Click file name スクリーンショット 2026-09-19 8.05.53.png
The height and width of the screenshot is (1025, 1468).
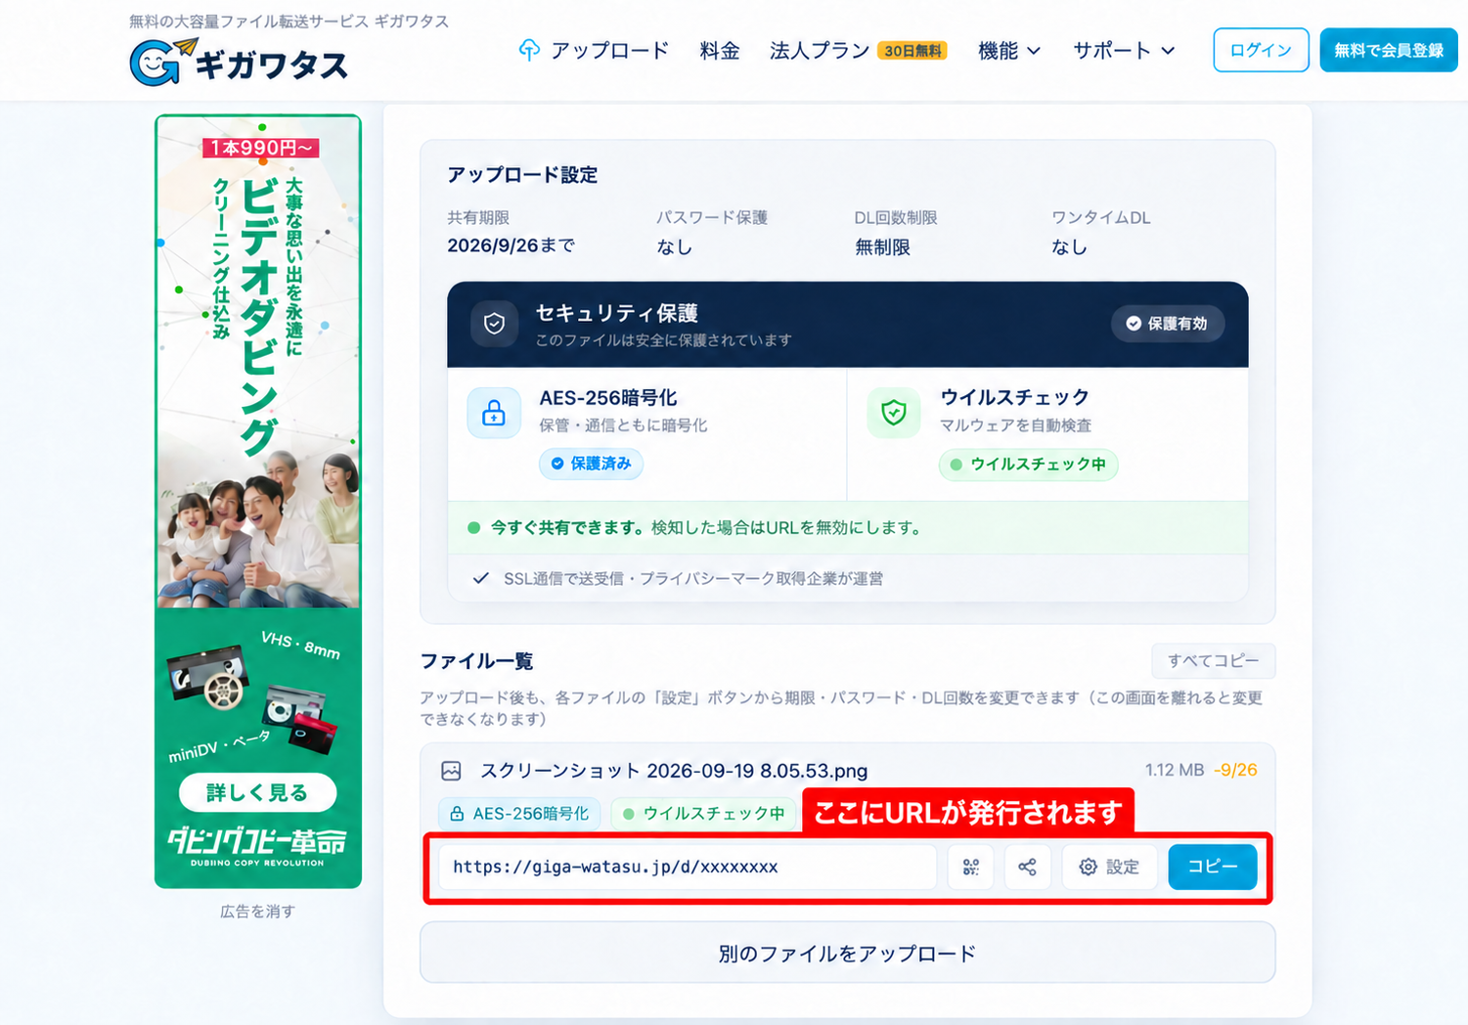(x=674, y=771)
